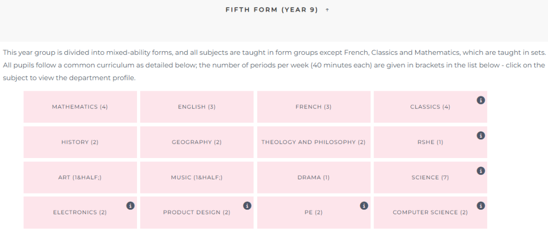Select the Drama (1) tile

(x=314, y=177)
